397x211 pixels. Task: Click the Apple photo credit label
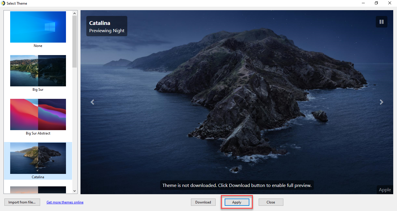385,190
